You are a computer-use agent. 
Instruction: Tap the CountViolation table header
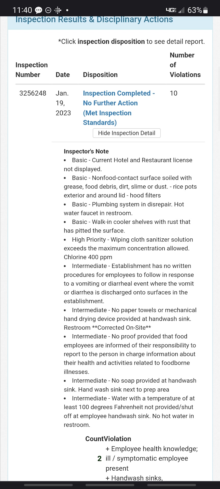click(x=108, y=439)
